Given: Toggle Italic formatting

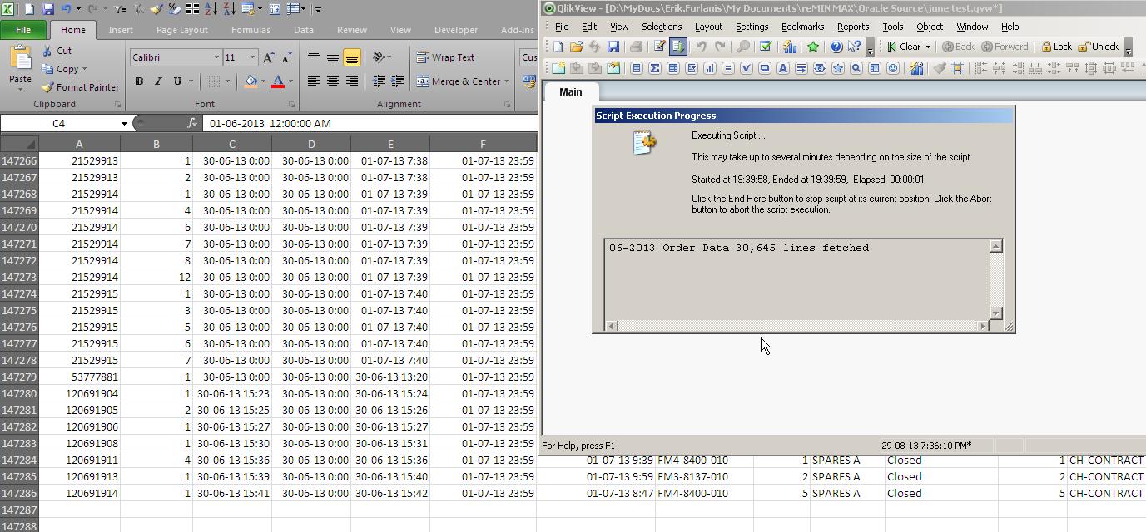Looking at the screenshot, I should (x=157, y=81).
